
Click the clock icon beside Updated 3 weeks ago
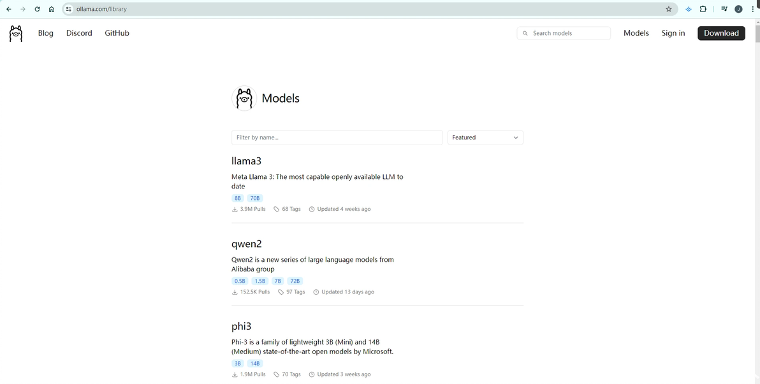312,374
